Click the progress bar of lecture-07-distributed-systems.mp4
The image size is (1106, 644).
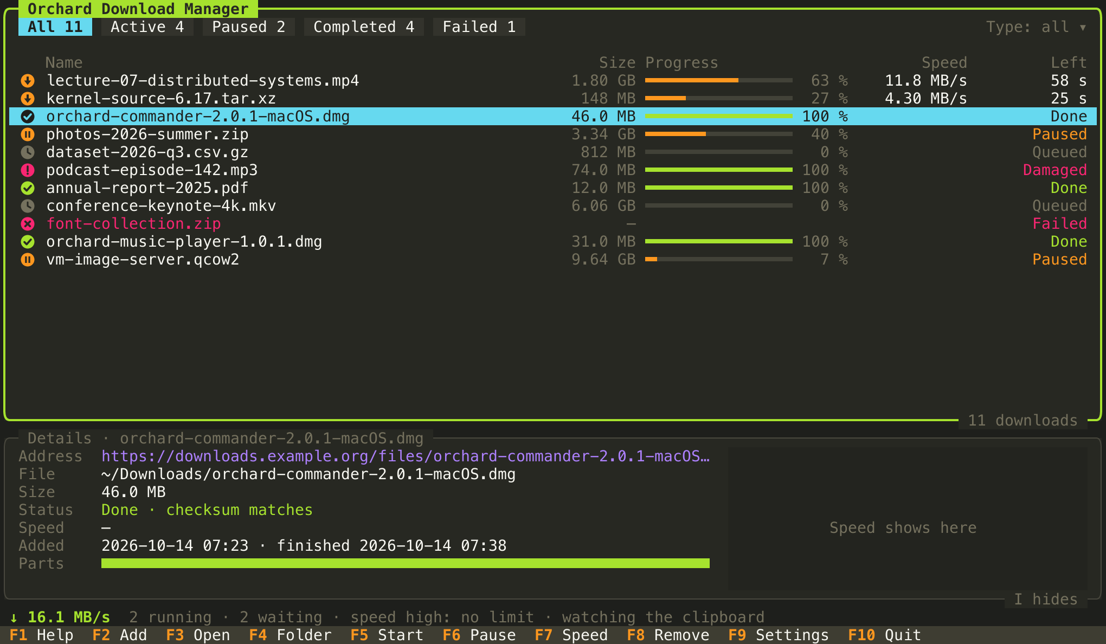point(719,81)
